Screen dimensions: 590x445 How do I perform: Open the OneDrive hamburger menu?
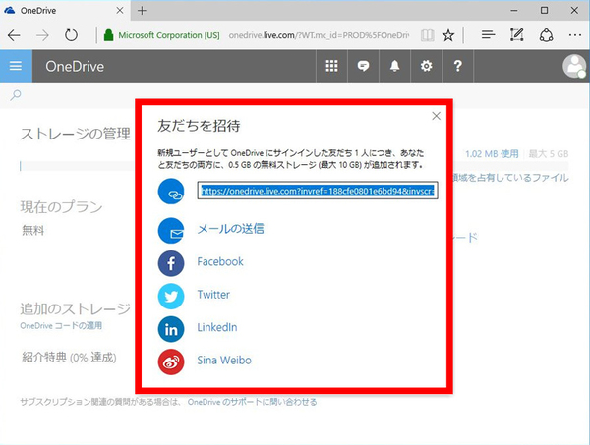click(16, 66)
